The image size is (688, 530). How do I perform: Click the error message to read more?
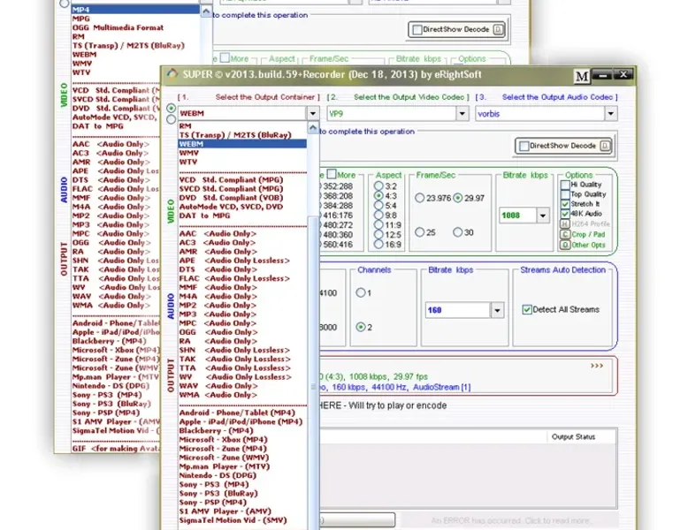point(511,521)
